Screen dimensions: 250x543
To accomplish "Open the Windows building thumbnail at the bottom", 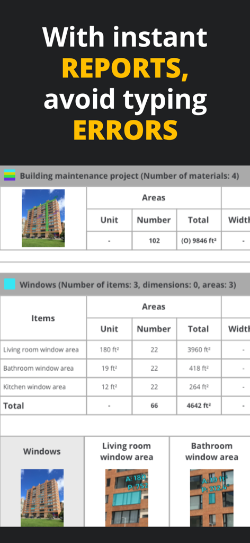I will pos(42,497).
